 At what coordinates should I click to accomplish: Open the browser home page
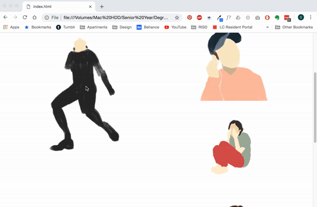34,17
